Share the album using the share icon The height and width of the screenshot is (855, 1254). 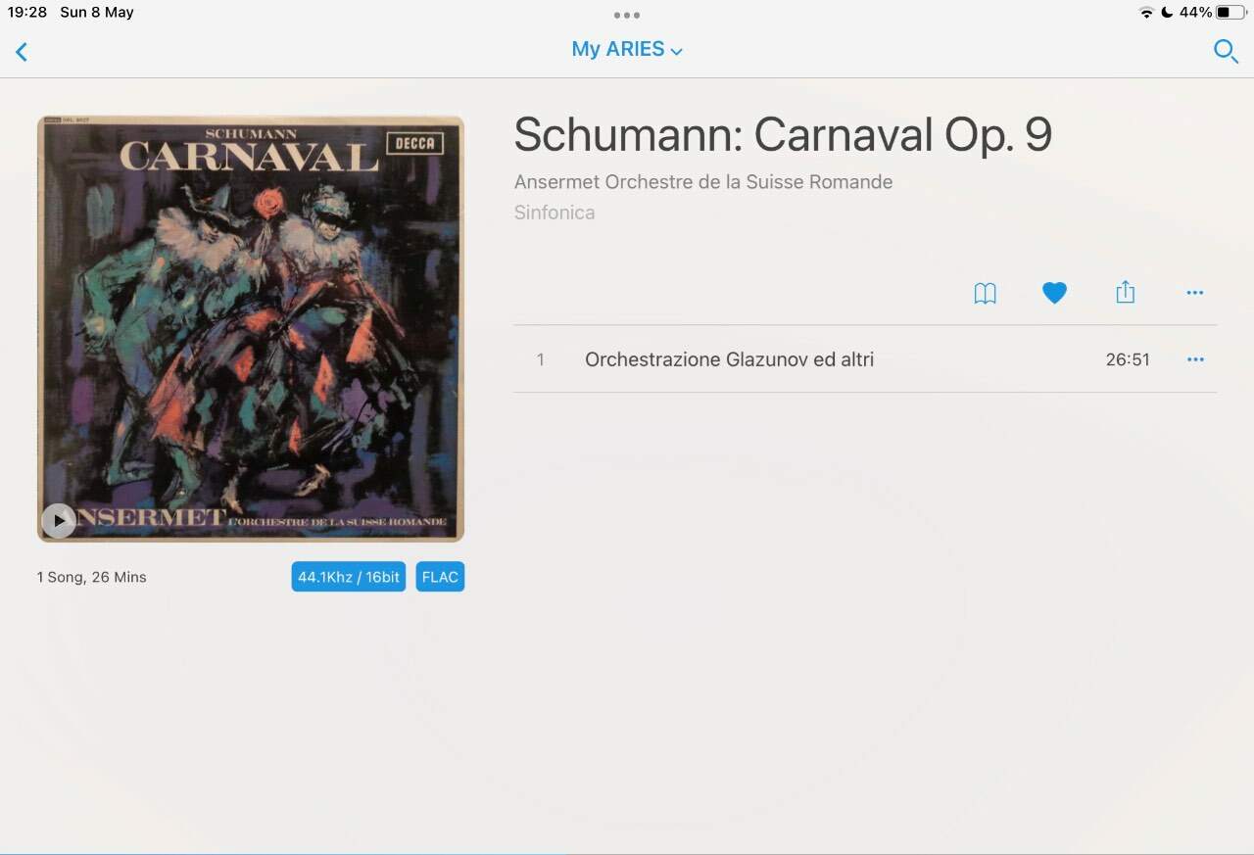coord(1125,292)
